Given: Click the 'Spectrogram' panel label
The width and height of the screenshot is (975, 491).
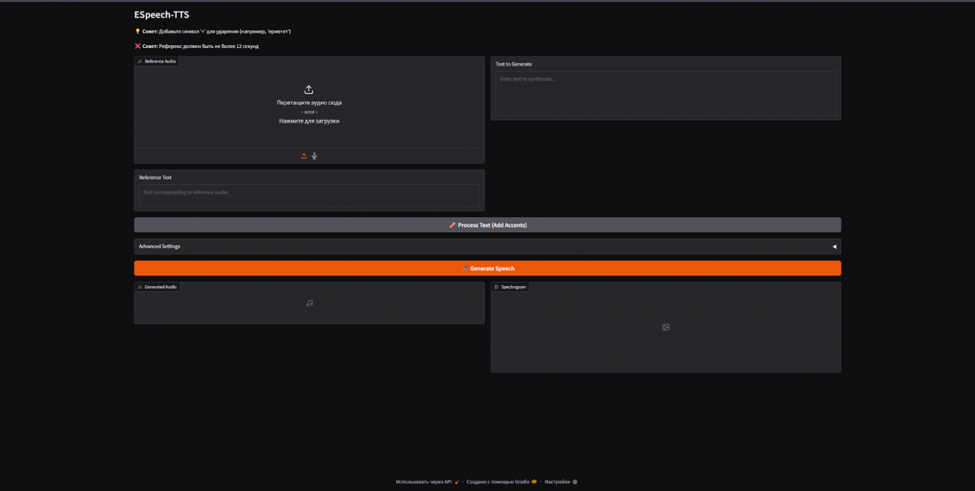Looking at the screenshot, I should coord(510,287).
